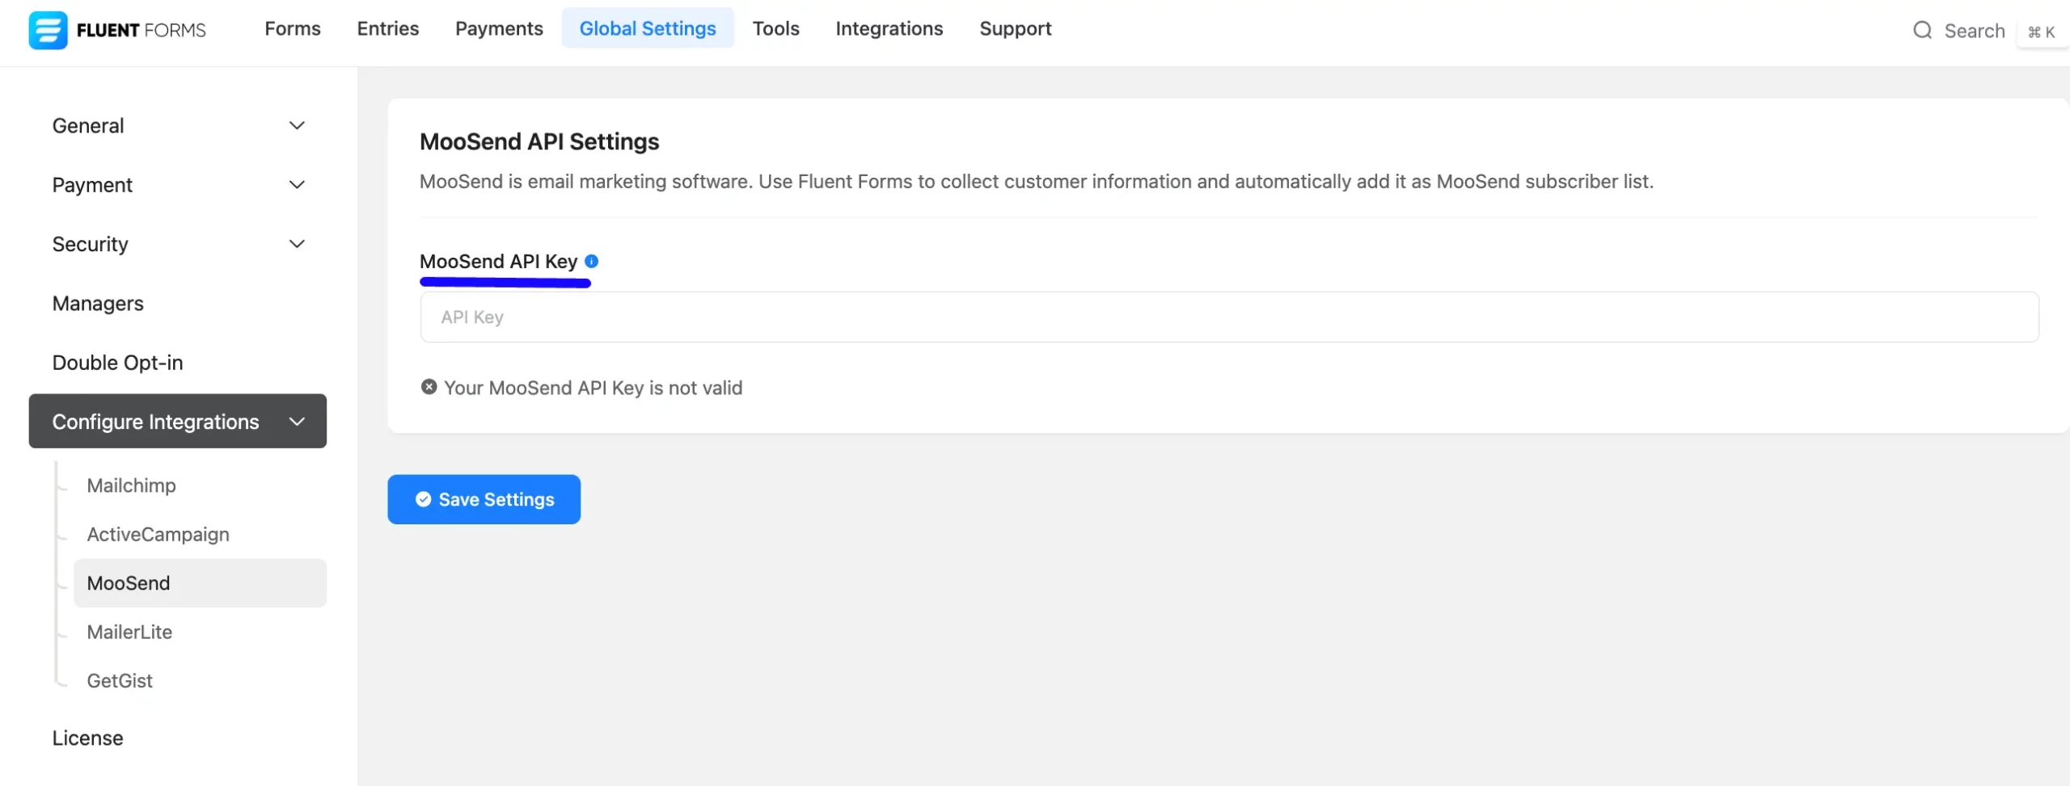The height and width of the screenshot is (786, 2070).
Task: Select the MooSend integration item
Action: click(x=200, y=582)
